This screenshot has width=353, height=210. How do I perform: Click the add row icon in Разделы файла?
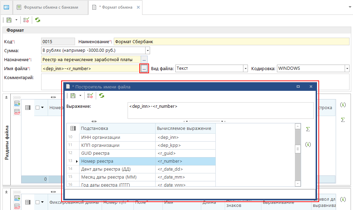click(17, 103)
